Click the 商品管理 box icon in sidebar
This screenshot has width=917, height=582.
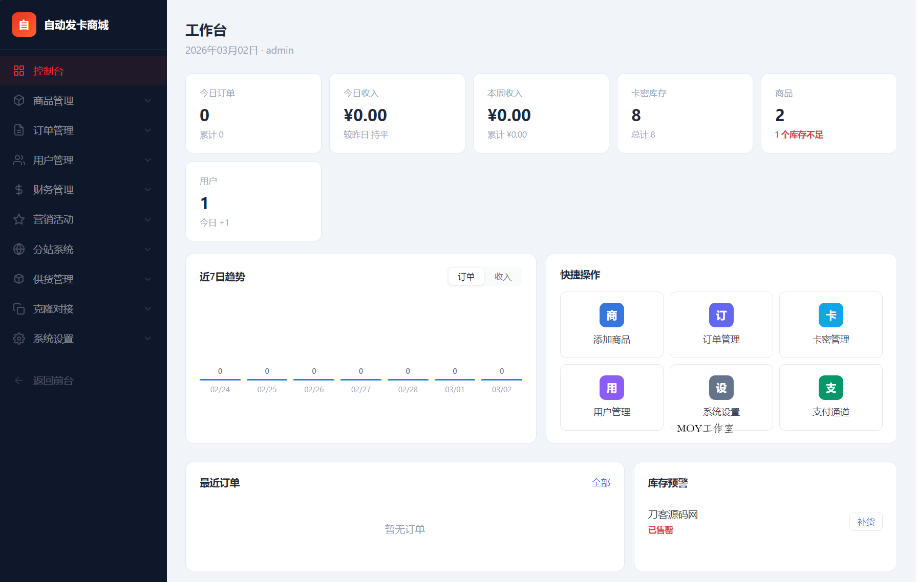(x=19, y=100)
